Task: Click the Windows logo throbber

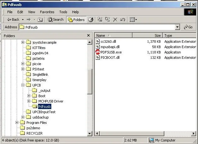Action: tap(190, 12)
